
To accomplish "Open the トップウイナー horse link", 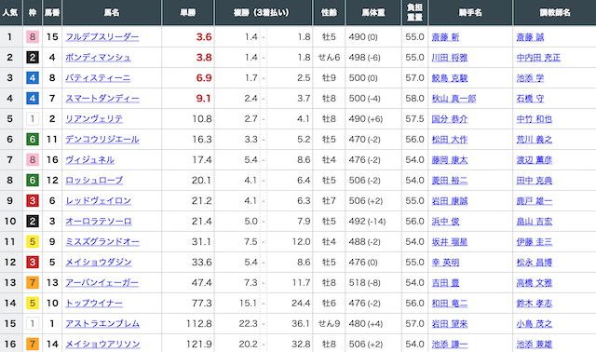I will [x=94, y=304].
